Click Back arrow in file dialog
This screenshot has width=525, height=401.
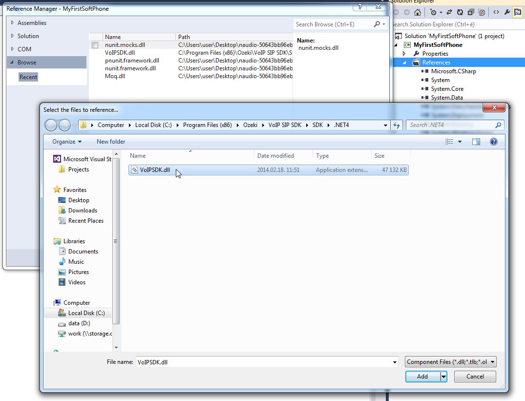pyautogui.click(x=51, y=125)
